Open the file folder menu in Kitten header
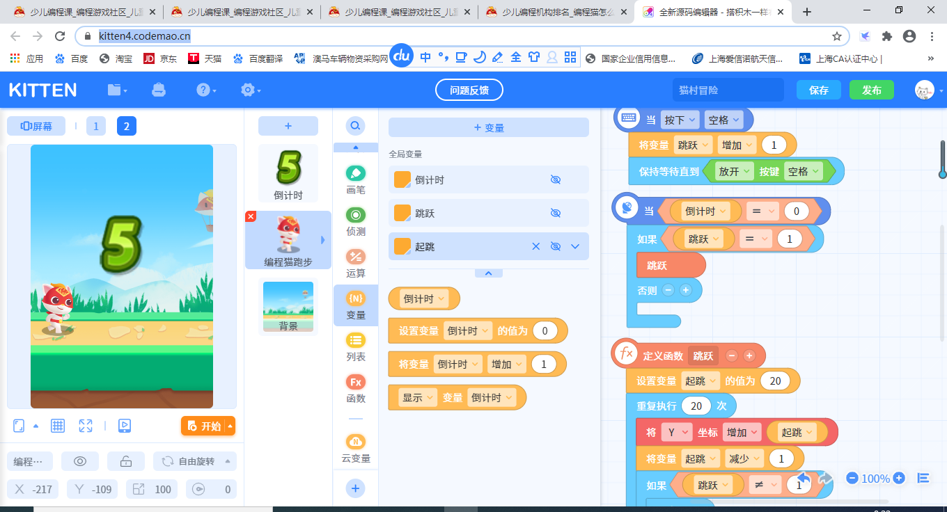947x512 pixels. click(117, 90)
